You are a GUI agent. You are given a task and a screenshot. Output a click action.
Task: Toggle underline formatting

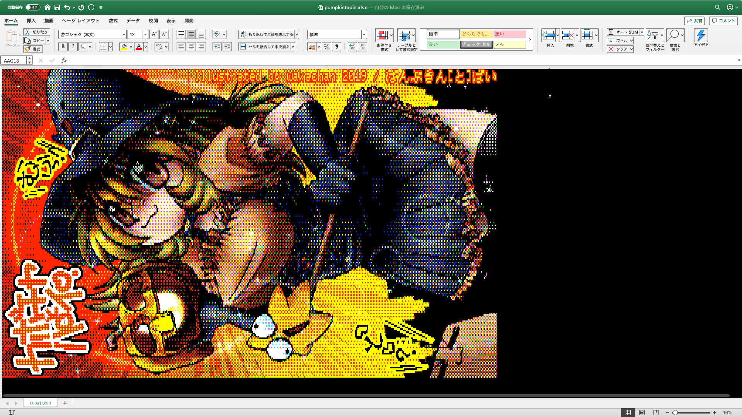tap(83, 47)
